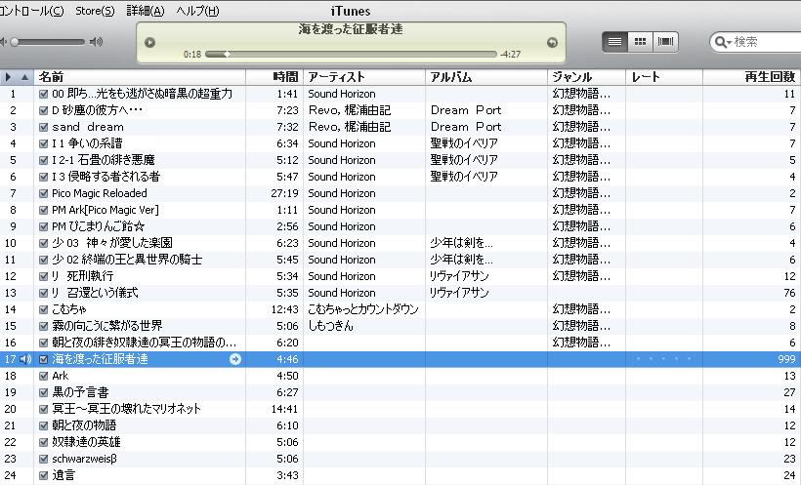The width and height of the screenshot is (801, 485).
Task: Click the low-volume speaker icon
Action: point(4,42)
